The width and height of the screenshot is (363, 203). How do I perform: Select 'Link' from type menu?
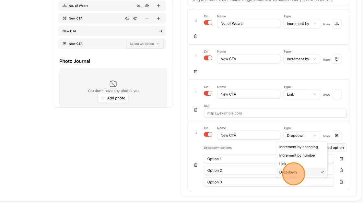[301, 164]
